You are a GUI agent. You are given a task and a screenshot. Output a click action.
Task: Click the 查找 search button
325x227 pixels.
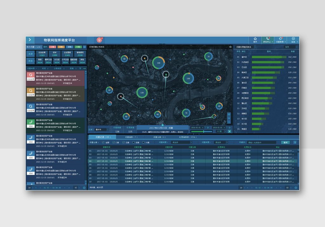pos(285,143)
